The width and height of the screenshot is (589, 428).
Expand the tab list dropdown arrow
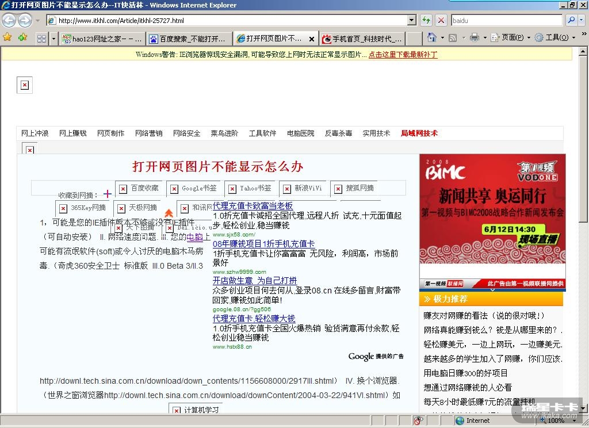(53, 39)
